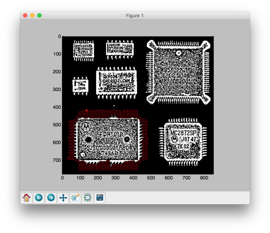Minimize the Figure 1 window

32,16
